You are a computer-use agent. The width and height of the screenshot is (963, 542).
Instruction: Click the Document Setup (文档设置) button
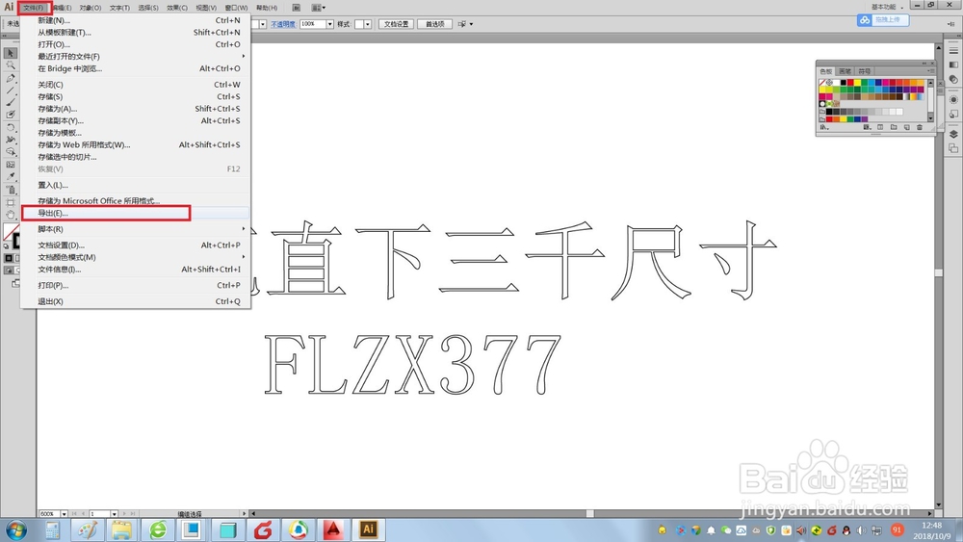[x=396, y=24]
